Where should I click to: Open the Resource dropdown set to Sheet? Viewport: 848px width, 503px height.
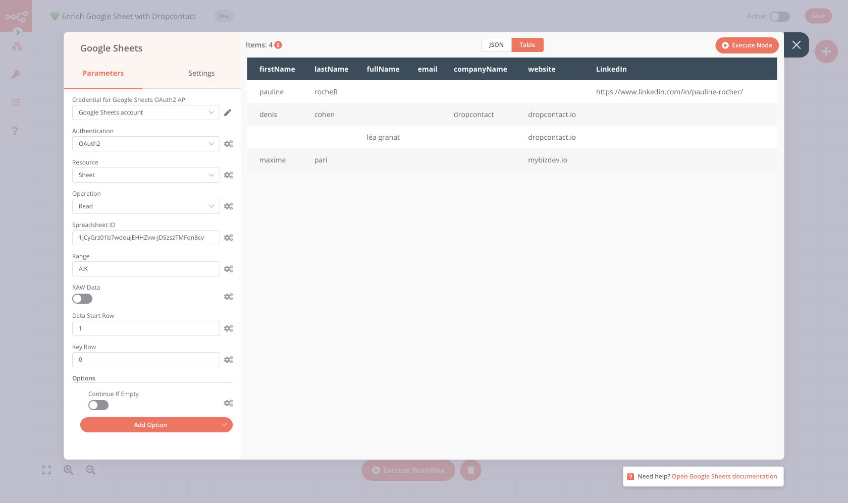[146, 175]
